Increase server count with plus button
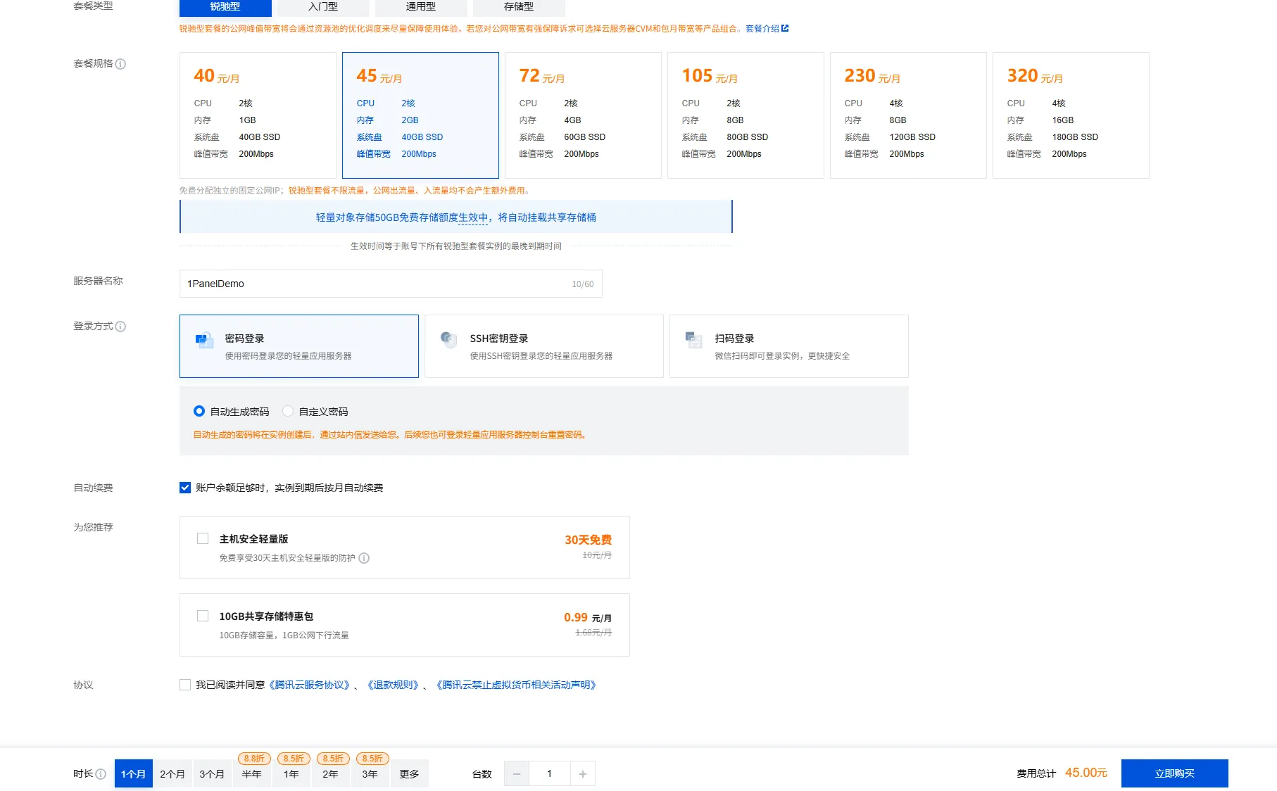 (x=583, y=774)
